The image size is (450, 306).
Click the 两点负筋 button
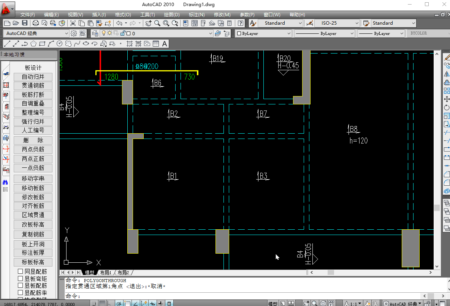(33, 150)
